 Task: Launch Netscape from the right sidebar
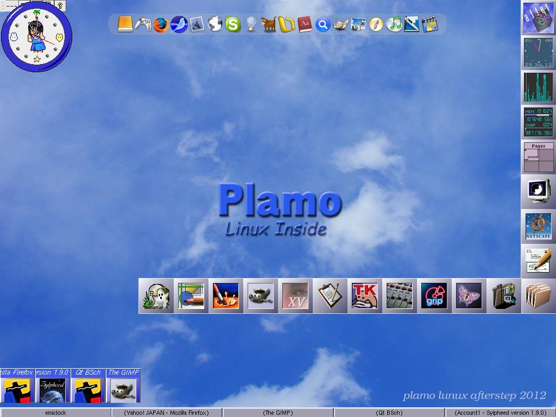click(x=538, y=225)
